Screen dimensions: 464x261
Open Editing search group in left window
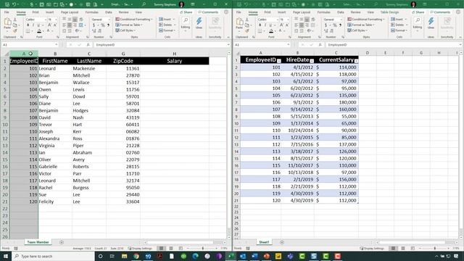click(x=186, y=23)
